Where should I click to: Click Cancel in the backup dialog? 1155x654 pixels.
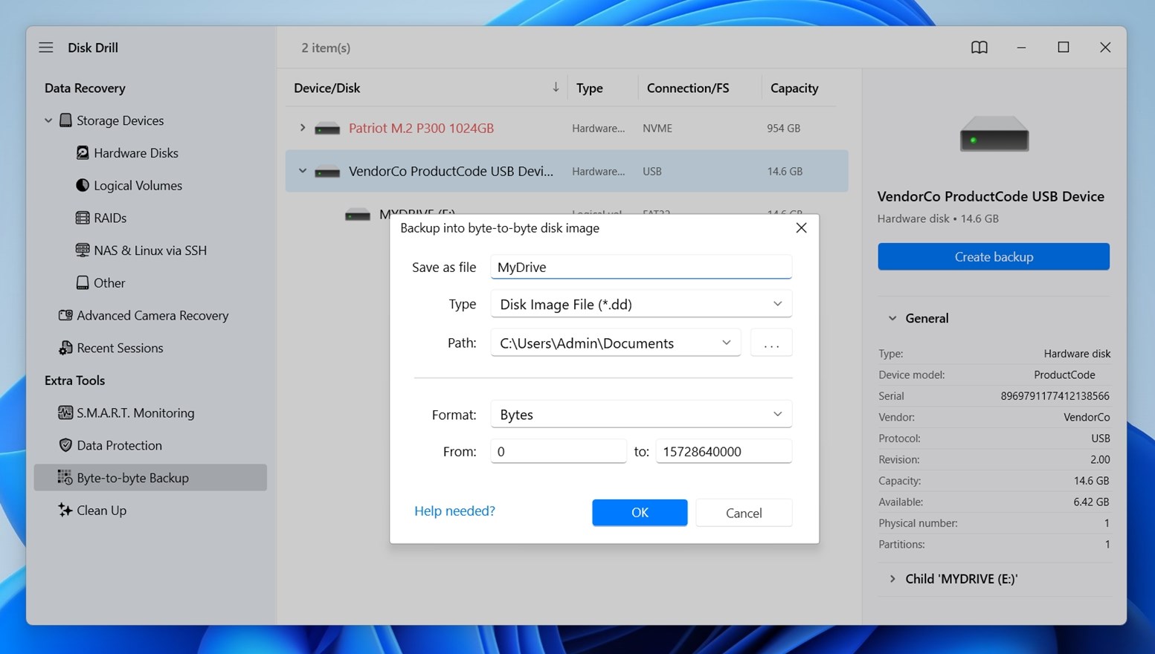(744, 513)
